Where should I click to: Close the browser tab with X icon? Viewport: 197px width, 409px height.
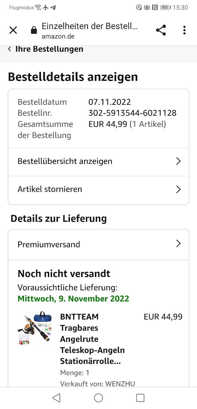(x=13, y=30)
